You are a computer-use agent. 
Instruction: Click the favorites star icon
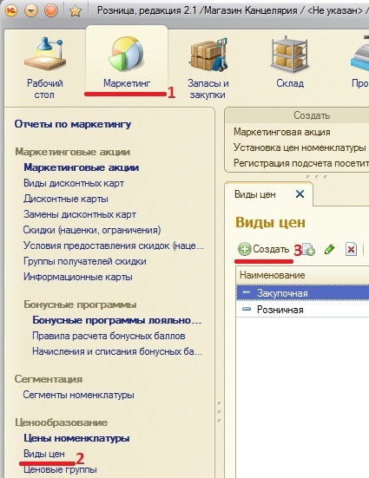click(x=76, y=11)
